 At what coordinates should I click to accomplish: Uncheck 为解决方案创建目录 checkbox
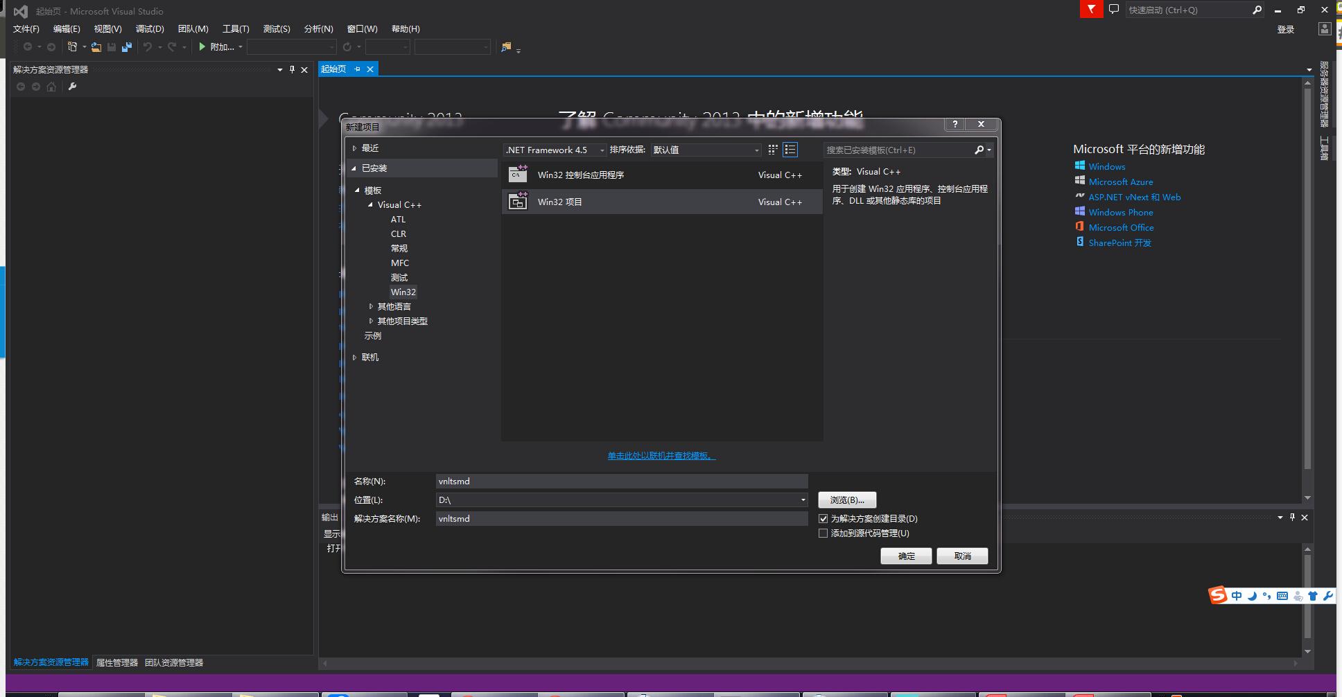pos(824,518)
